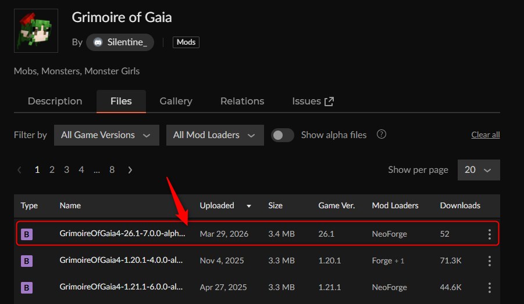Screen dimensions: 524x304
Task: Open more options for the 1.20.1 file
Action: pos(489,260)
